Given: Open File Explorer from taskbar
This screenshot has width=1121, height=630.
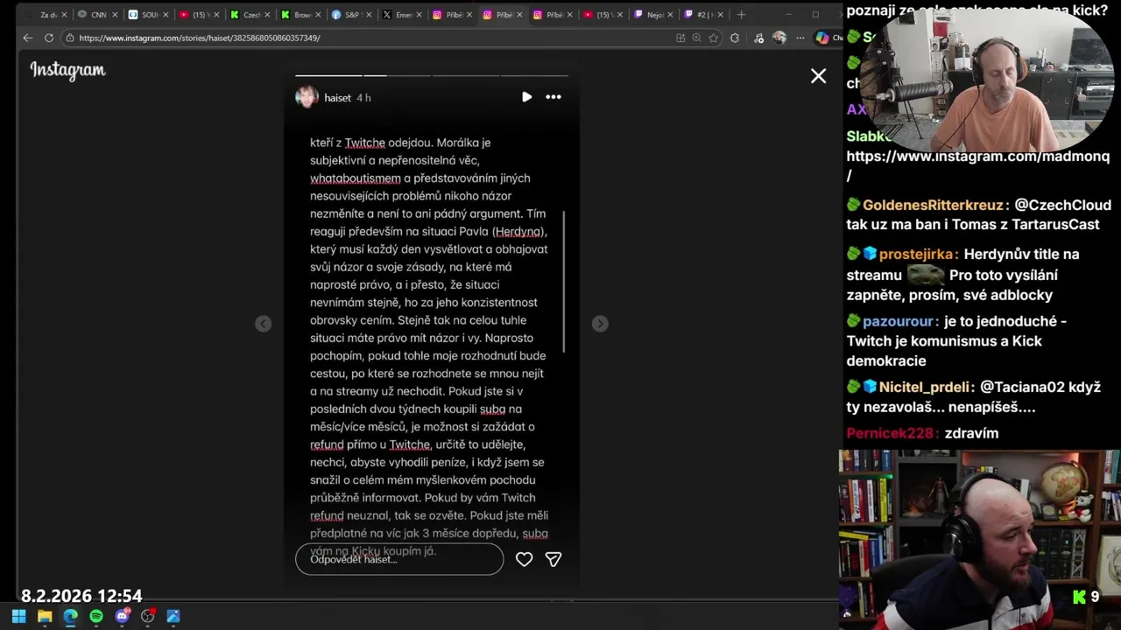Looking at the screenshot, I should pyautogui.click(x=45, y=616).
